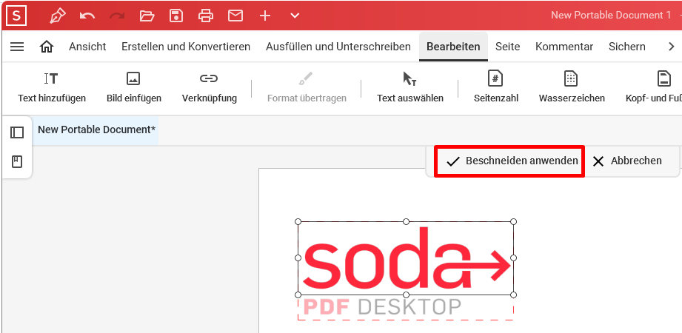Screen dimensions: 682x333
Task: Open Erstellen und Konvertieren tab
Action: tap(186, 47)
